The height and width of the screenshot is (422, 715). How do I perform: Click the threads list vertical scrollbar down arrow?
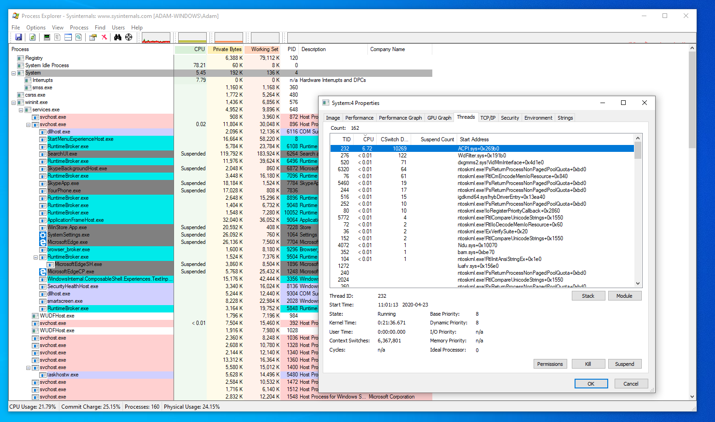(x=638, y=283)
